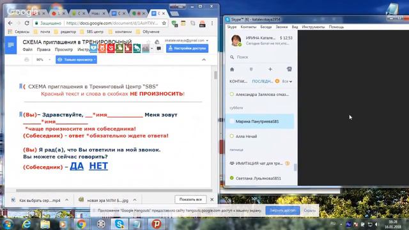The image size is (409, 230).
Task: Open почта bookmark folder
Action: click(42, 32)
